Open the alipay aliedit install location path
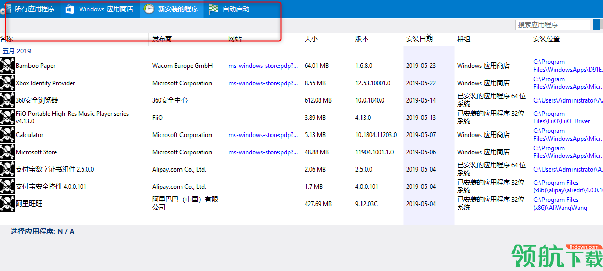The height and width of the screenshot is (271, 603). (567, 187)
